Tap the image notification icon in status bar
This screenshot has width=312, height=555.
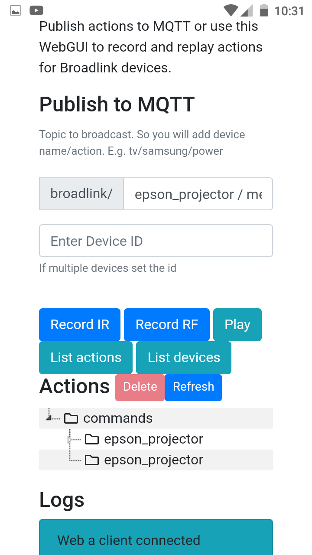tap(16, 10)
